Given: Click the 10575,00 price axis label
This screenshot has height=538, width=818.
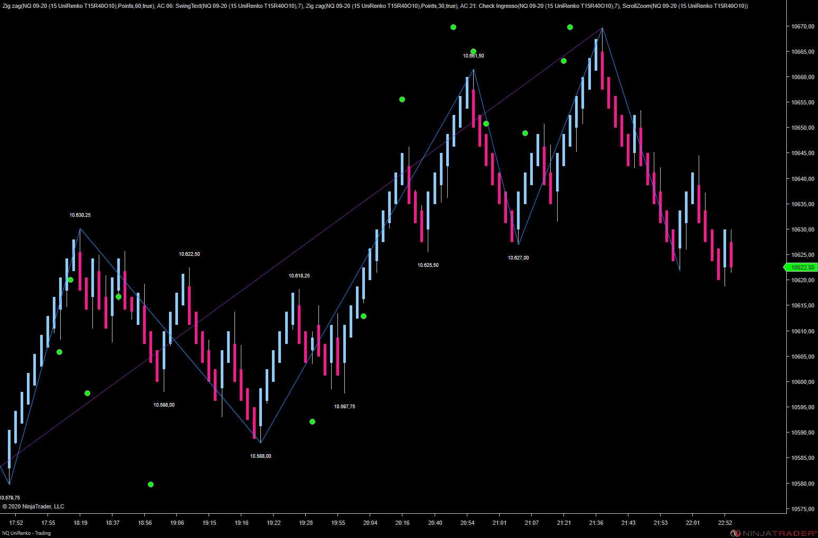Looking at the screenshot, I should tap(802, 509).
